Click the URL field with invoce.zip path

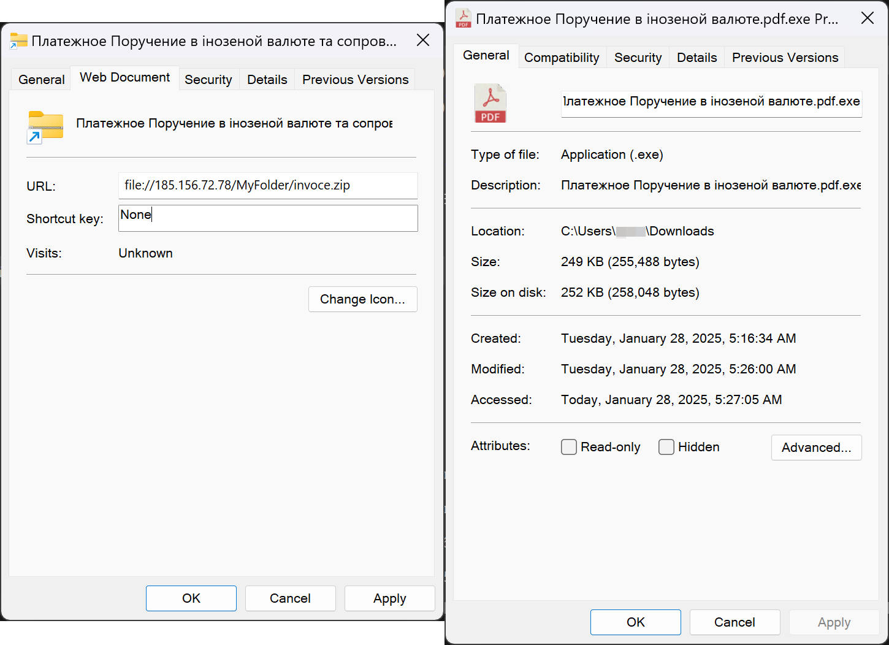tap(268, 186)
